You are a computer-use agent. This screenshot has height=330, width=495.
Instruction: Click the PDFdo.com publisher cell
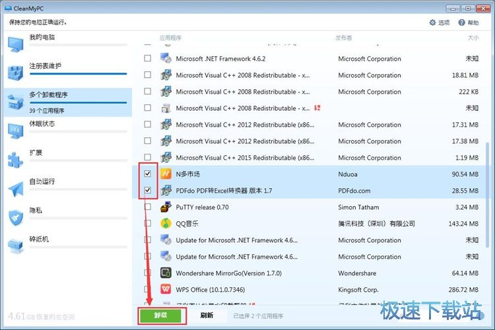point(354,191)
